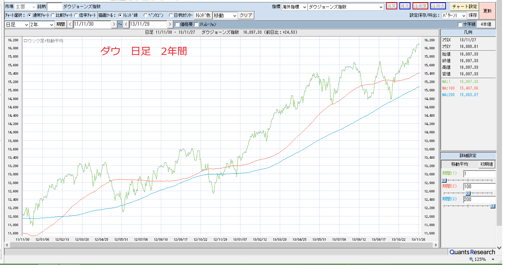Click the 保存 save button
Image resolution: width=505 pixels, height=265 pixels.
click(x=473, y=15)
